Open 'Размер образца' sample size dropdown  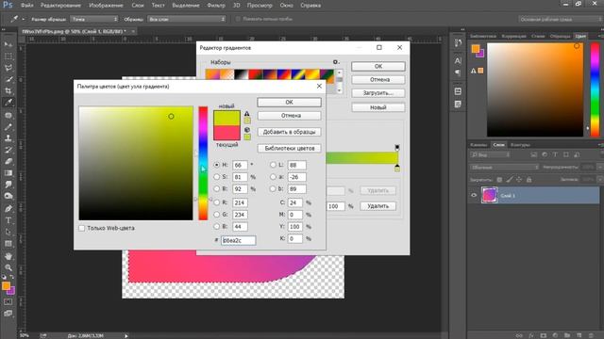coord(94,19)
